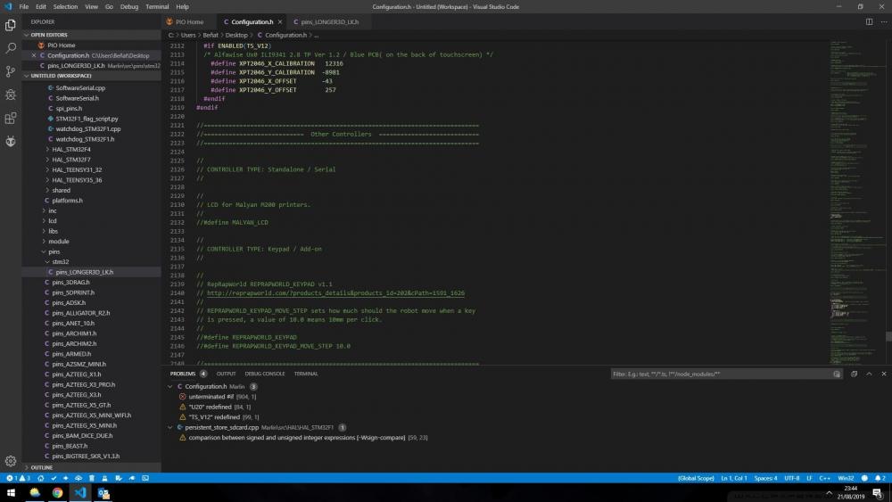Open the Search view in activity bar
The width and height of the screenshot is (892, 502).
click(11, 48)
